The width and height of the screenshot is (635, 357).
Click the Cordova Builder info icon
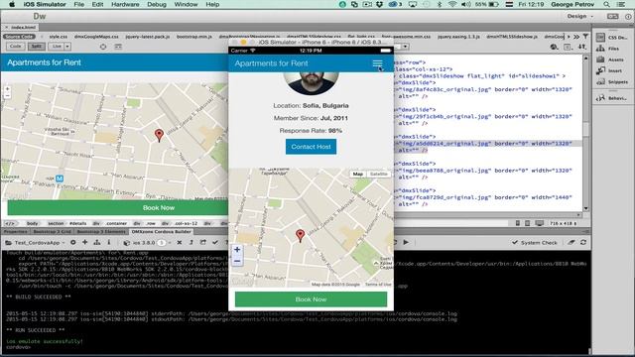pos(108,242)
